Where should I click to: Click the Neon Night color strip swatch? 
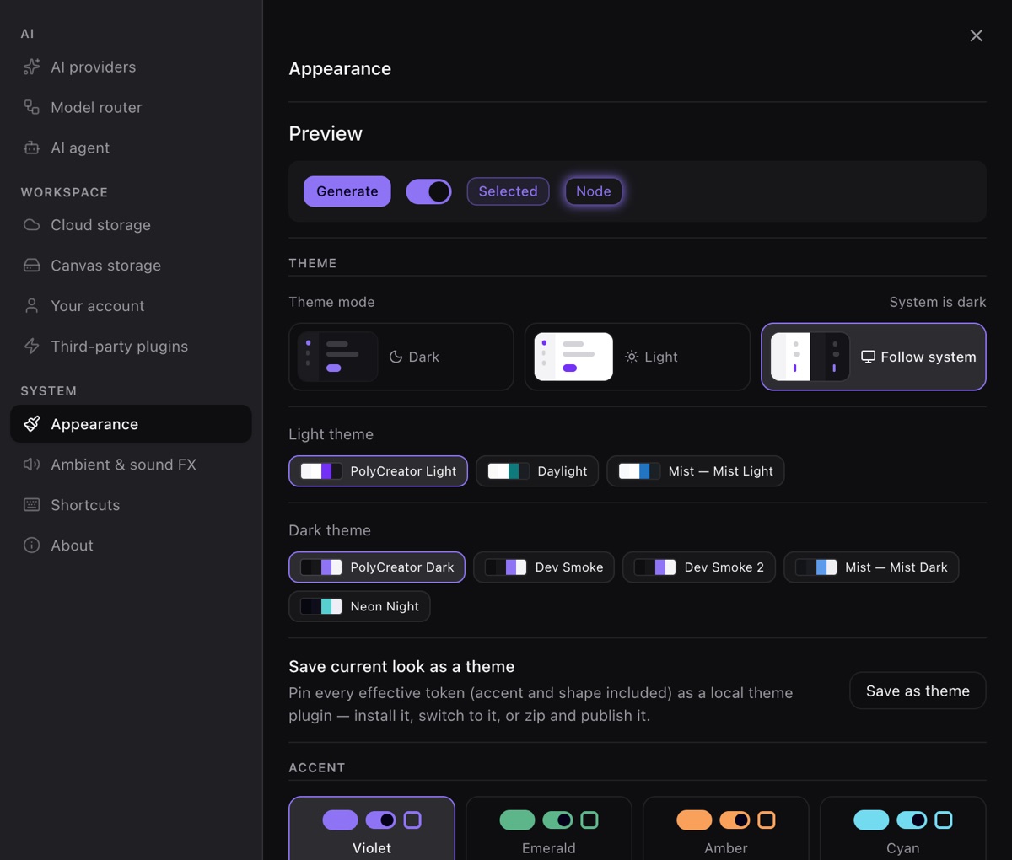pyautogui.click(x=321, y=606)
